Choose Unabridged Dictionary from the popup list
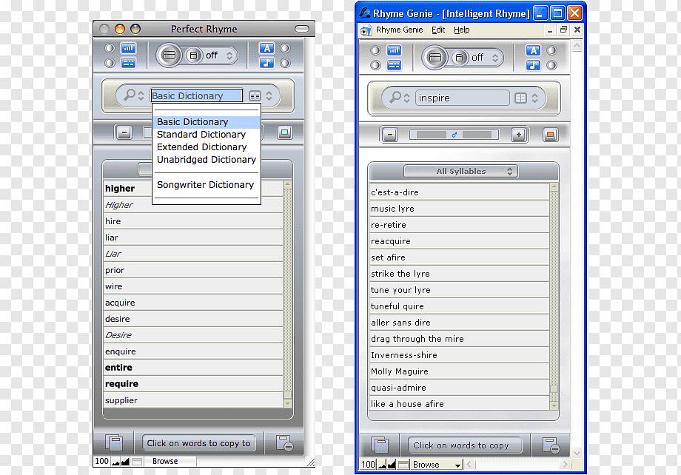This screenshot has height=475, width=681. (207, 160)
